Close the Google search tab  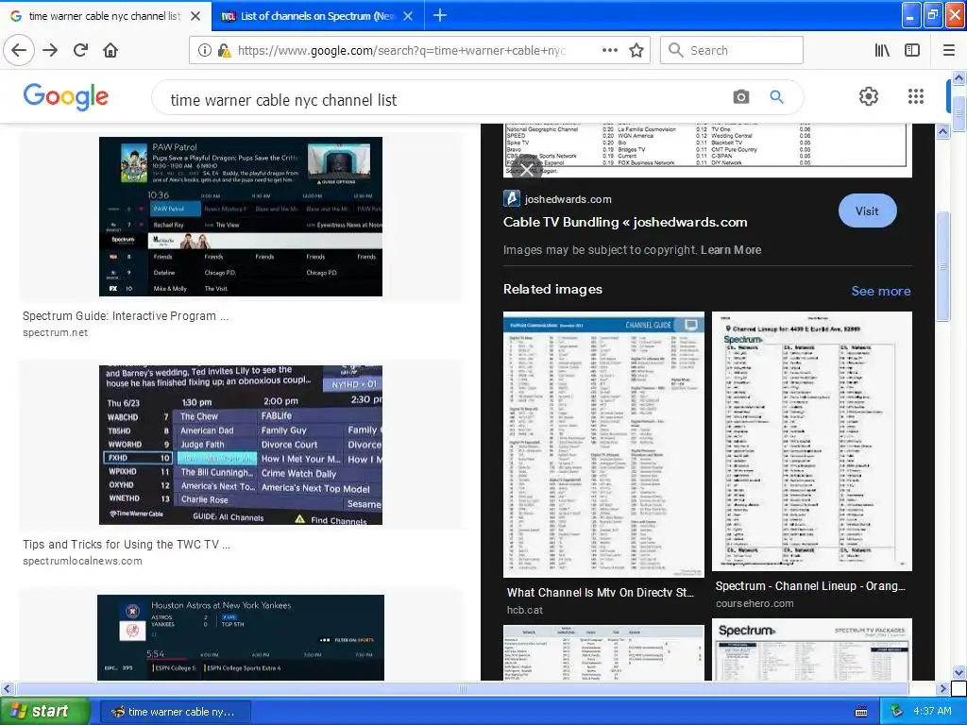[x=195, y=16]
